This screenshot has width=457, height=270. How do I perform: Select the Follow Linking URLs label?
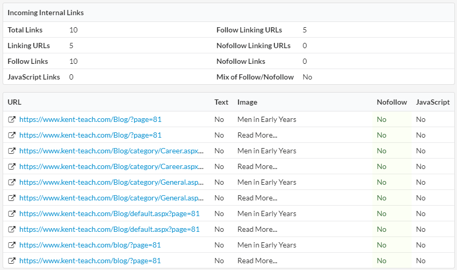[x=249, y=30]
